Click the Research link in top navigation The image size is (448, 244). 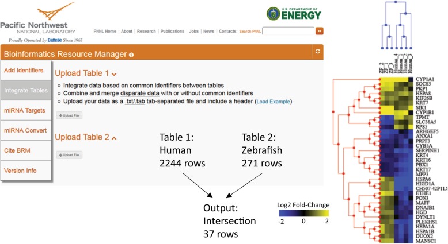click(146, 32)
